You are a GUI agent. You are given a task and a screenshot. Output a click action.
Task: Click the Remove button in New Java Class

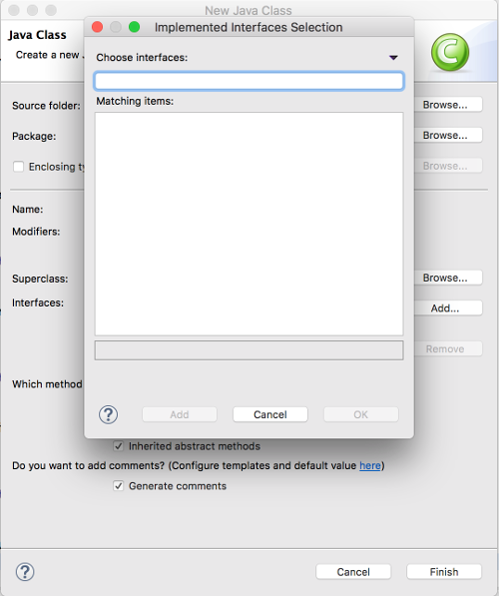[448, 348]
